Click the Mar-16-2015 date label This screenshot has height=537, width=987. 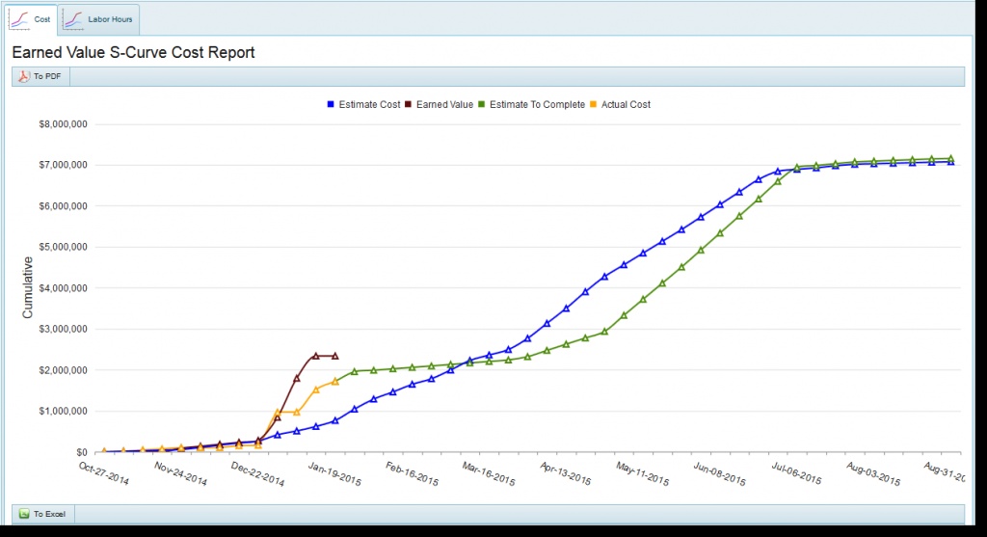(489, 473)
